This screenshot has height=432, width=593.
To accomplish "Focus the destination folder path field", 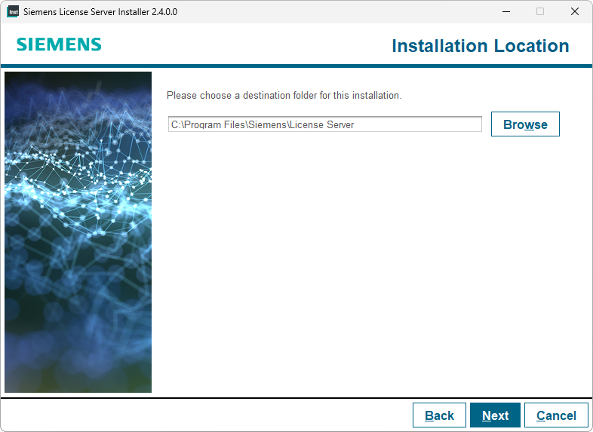I will click(325, 124).
